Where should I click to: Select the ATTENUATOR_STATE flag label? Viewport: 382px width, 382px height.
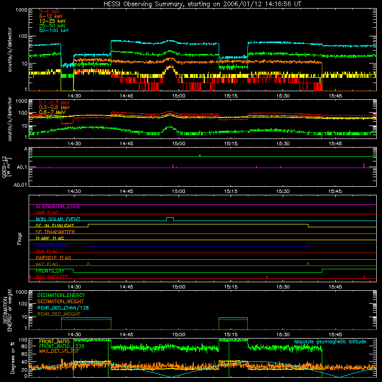coord(58,207)
